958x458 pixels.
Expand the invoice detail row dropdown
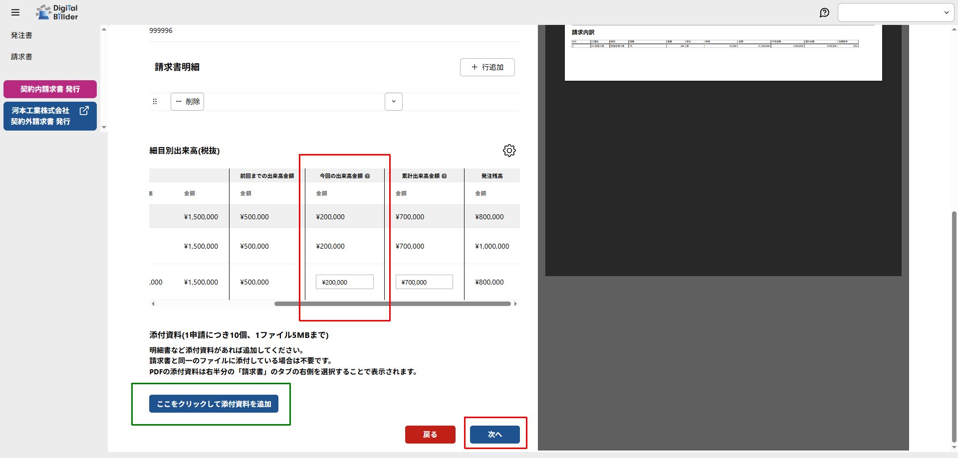pyautogui.click(x=393, y=102)
